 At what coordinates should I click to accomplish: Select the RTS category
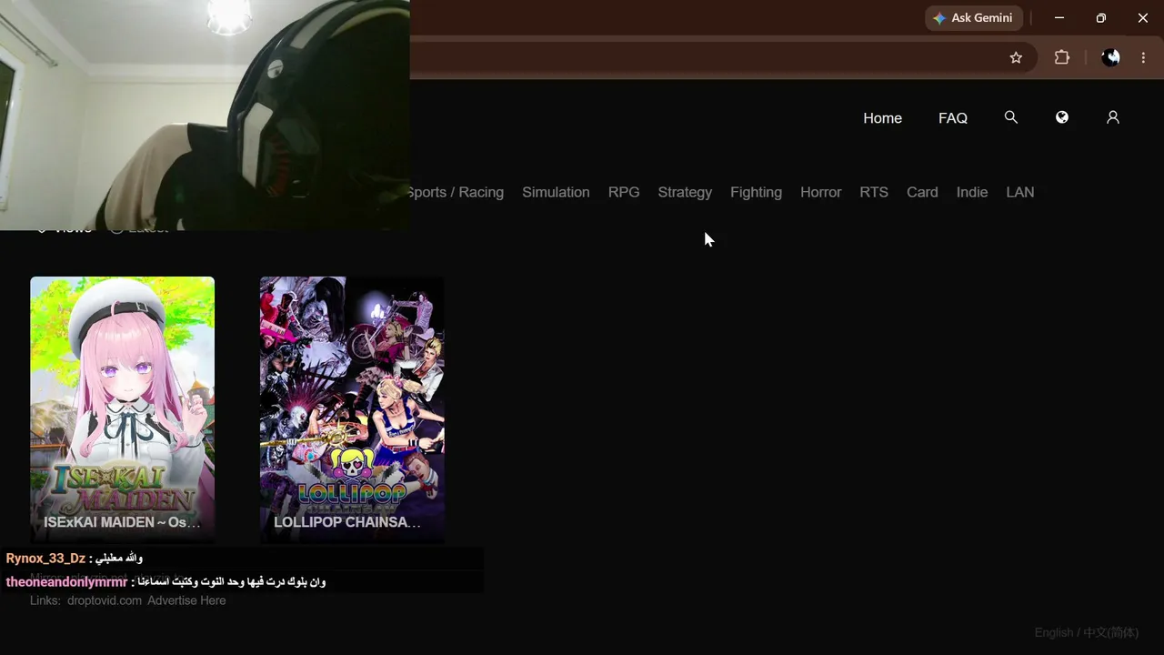click(874, 192)
